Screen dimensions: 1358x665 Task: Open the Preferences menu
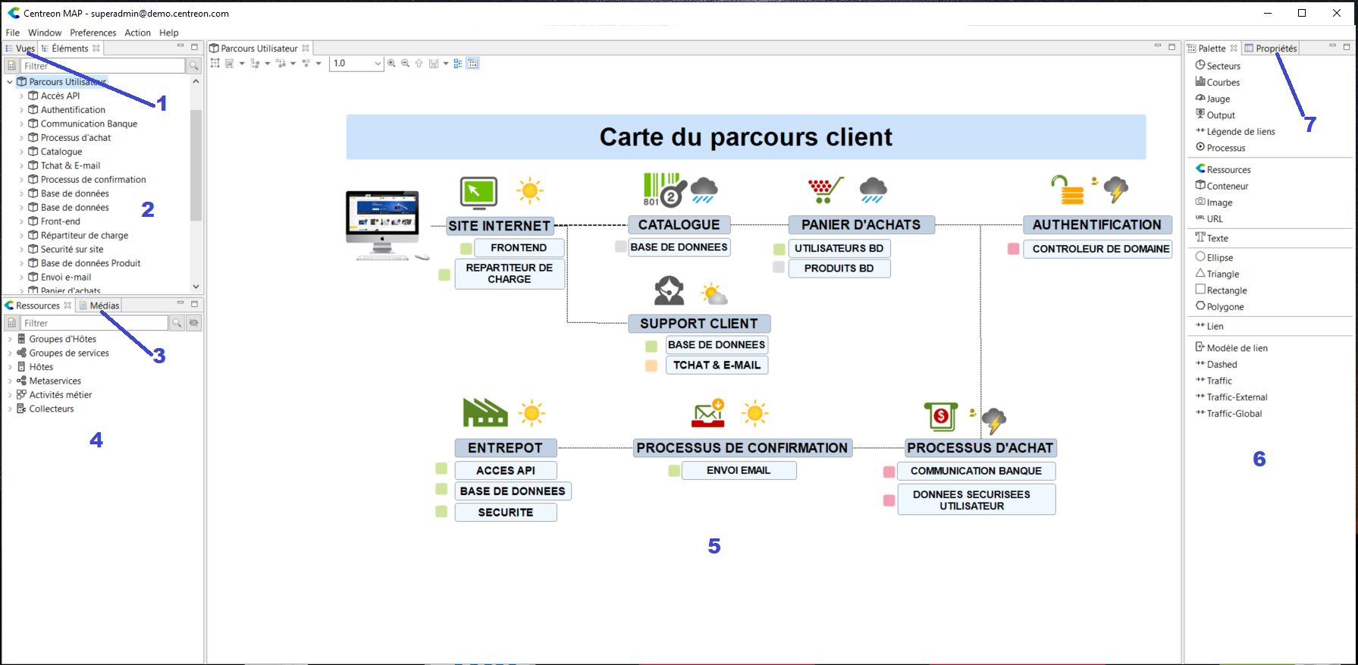coord(93,33)
